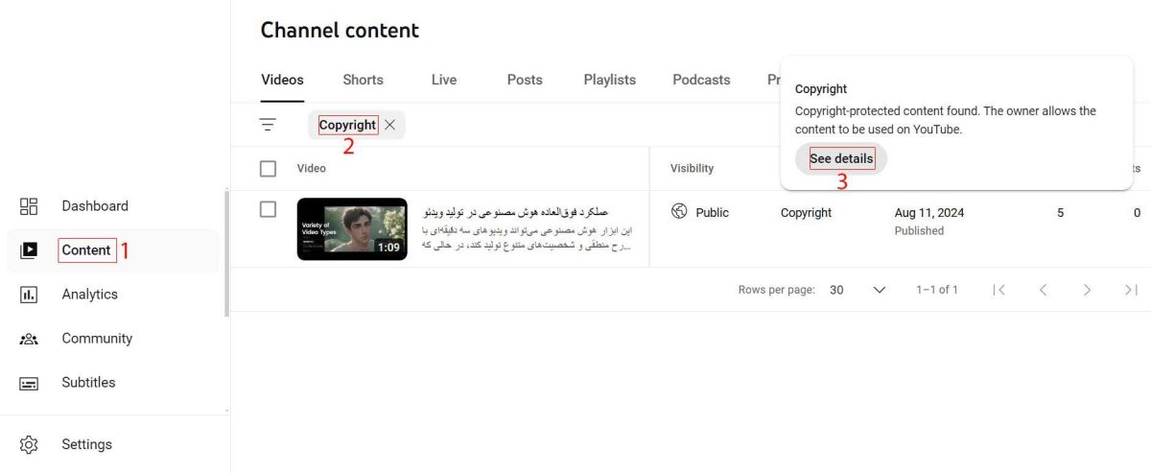Click the Content play icon in sidebar
This screenshot has height=473, width=1151.
point(29,250)
